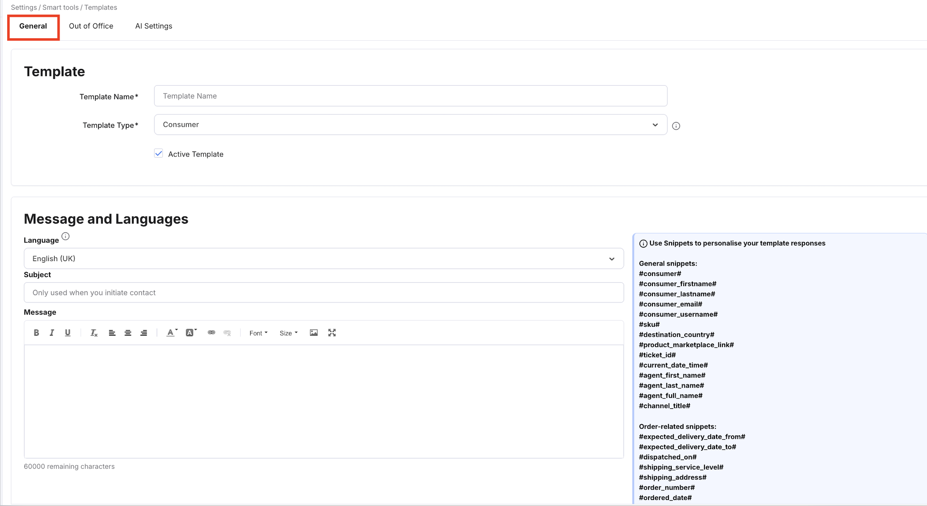Click the Settings / Smart tools / Templates breadcrumb
The width and height of the screenshot is (927, 506).
64,8
